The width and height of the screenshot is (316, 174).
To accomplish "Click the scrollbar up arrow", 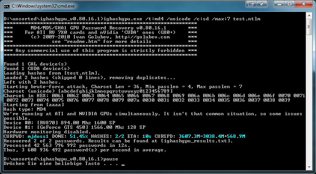I will (x=309, y=15).
